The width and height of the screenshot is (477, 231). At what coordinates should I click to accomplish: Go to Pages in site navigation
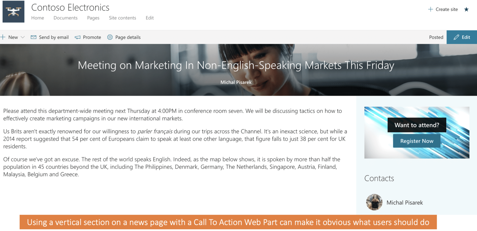coord(93,18)
